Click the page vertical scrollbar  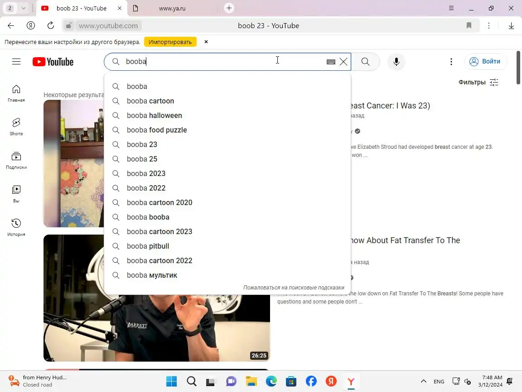click(518, 68)
